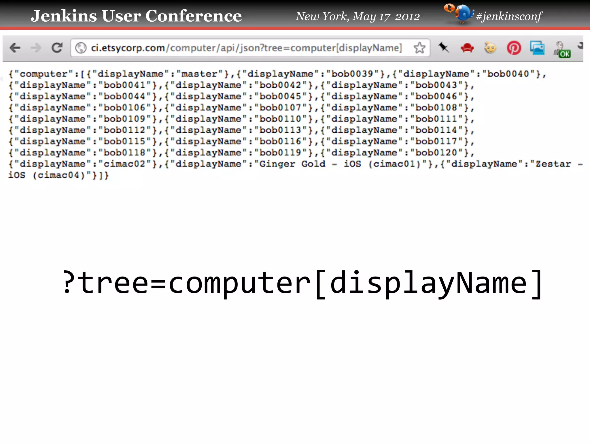Click the Pinterest extension icon

pyautogui.click(x=514, y=48)
